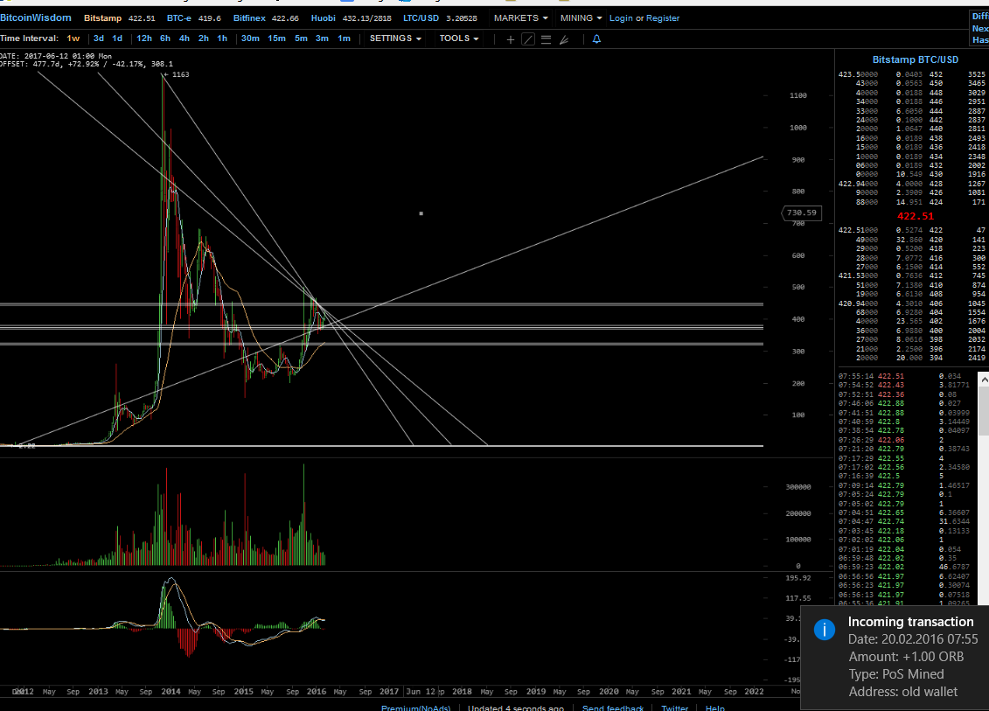
Task: Click the 07:55:14 trade row
Action: pyautogui.click(x=904, y=376)
